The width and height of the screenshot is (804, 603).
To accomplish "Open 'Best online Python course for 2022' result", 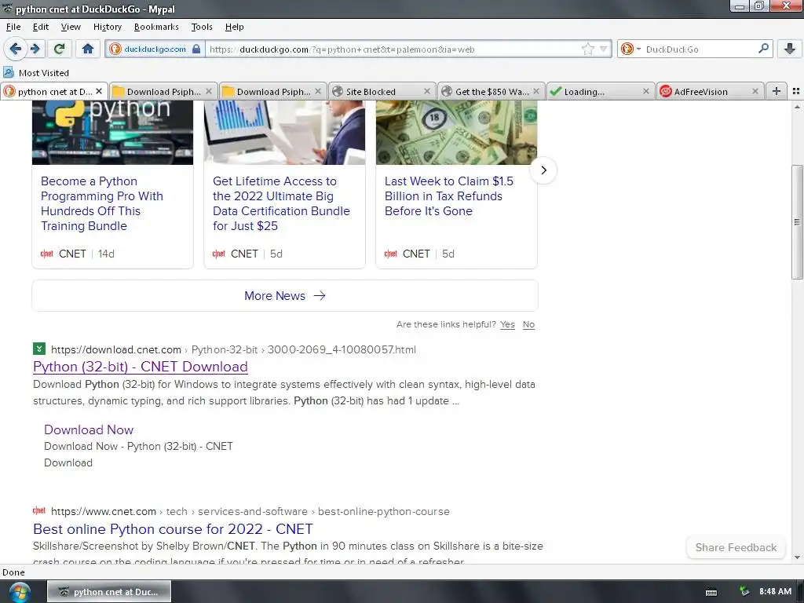I will 173,528.
